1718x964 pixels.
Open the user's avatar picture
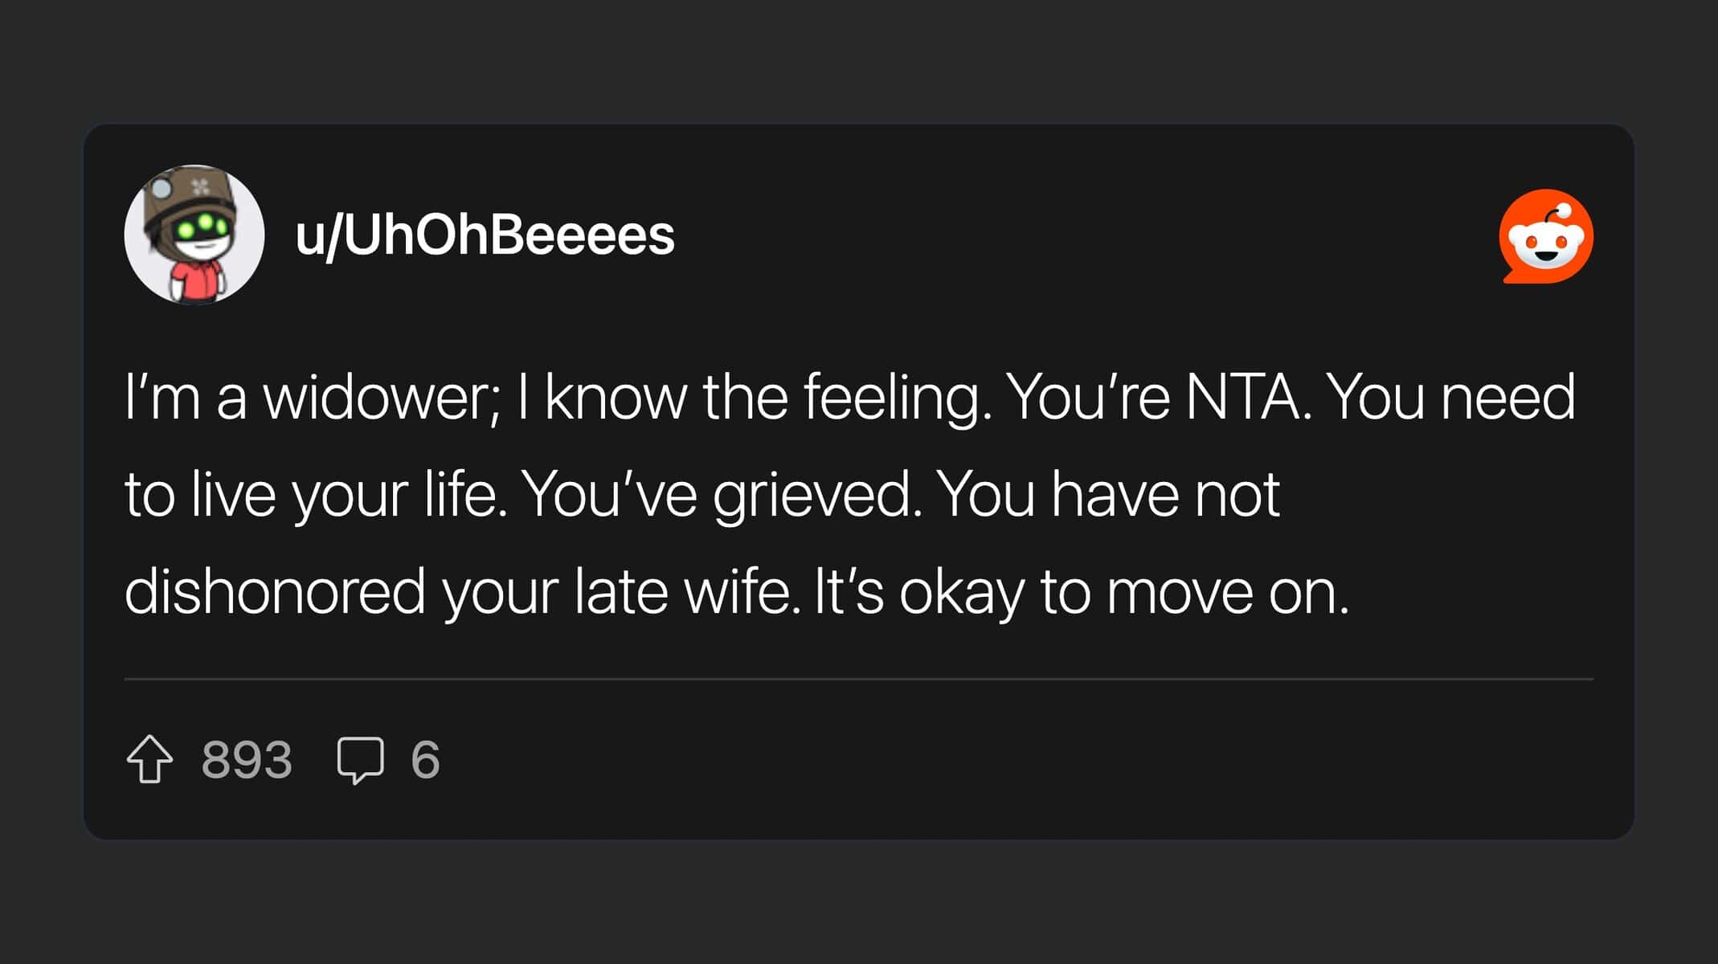194,235
